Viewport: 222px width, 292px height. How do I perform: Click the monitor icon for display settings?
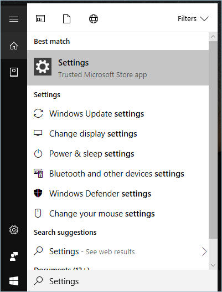click(38, 133)
